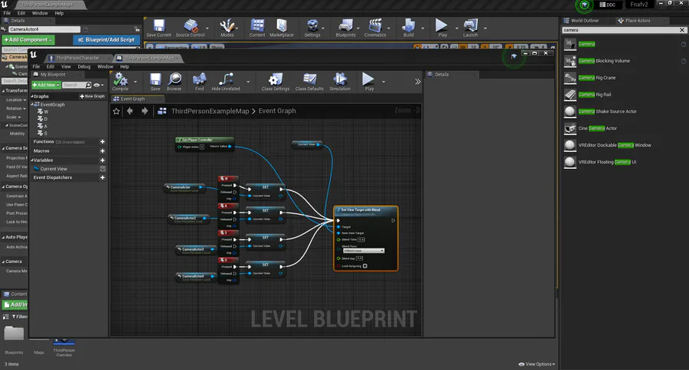Open Debug menu in blueprint editor
Screen dimensions: 689x370
click(x=84, y=67)
